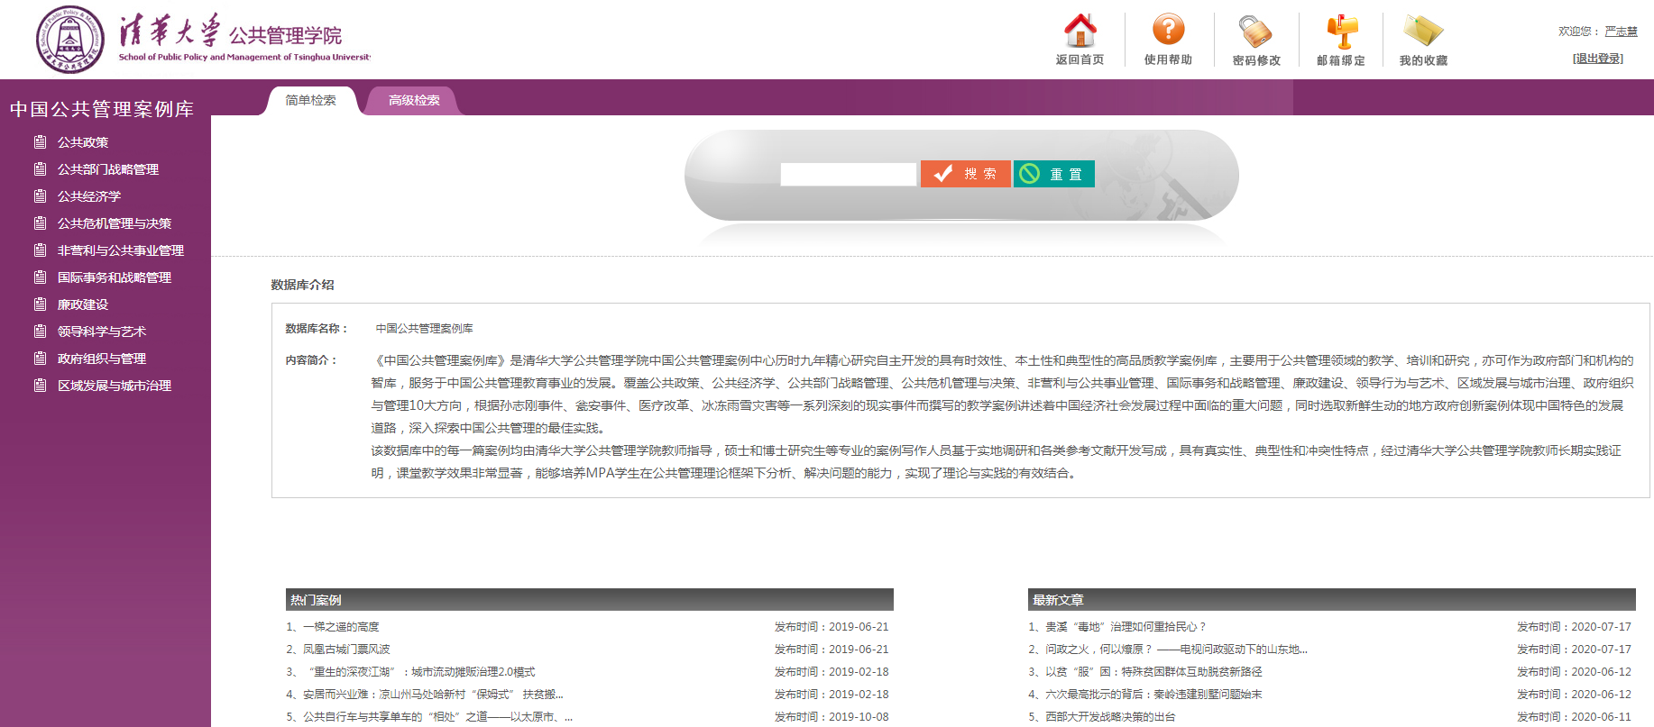The height and width of the screenshot is (727, 1654).
Task: Open the 区域发展与城市治理 category link
Action: (115, 386)
